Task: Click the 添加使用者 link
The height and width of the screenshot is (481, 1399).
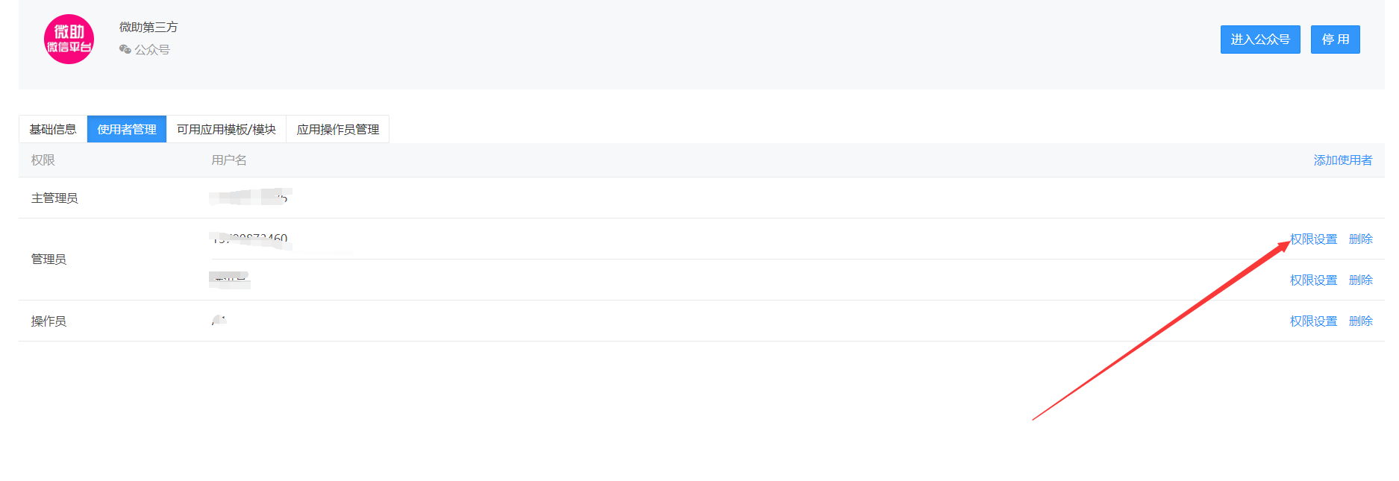Action: [1342, 160]
